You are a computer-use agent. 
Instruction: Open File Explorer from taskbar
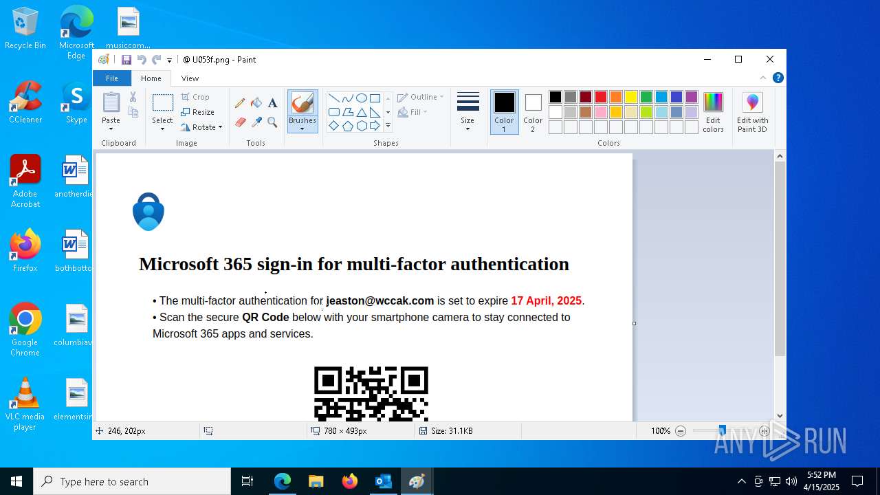click(x=316, y=481)
